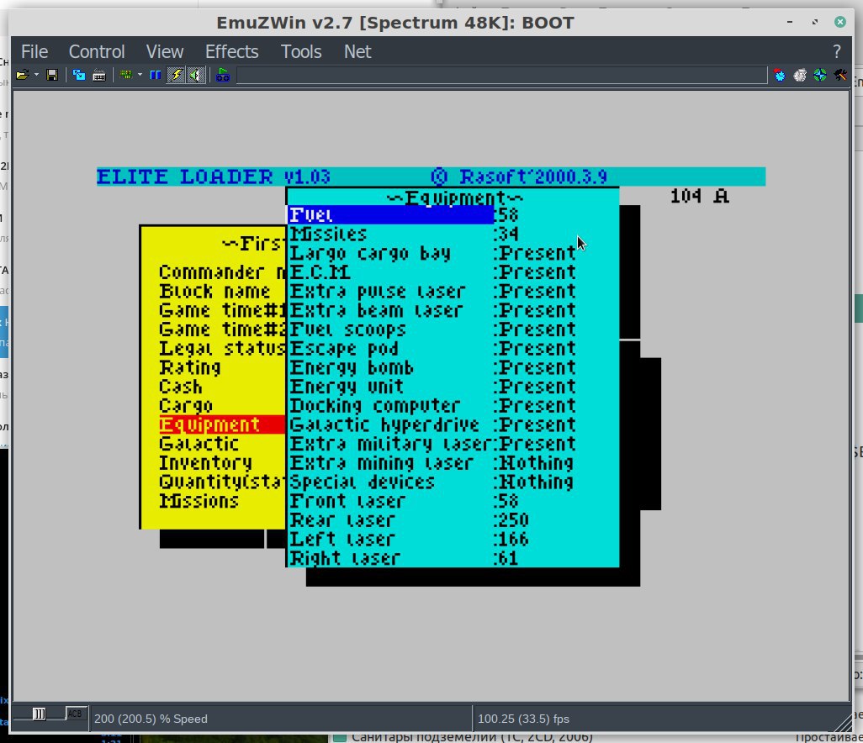Viewport: 863px width, 743px height.
Task: Toggle sound with the speaker icon
Action: click(195, 75)
